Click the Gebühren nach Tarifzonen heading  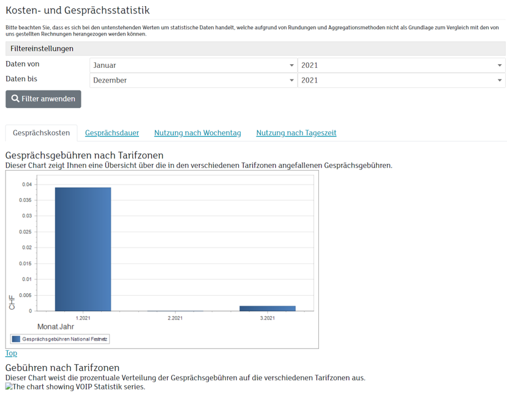(x=62, y=367)
